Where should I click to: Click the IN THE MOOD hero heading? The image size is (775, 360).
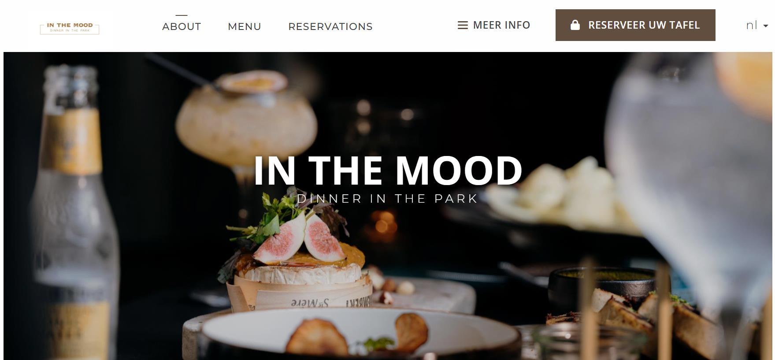(x=388, y=170)
